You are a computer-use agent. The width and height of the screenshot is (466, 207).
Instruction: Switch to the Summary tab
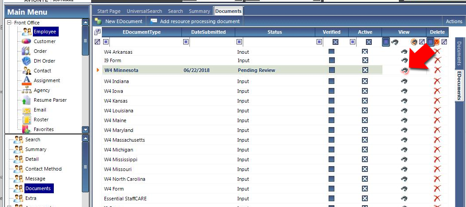[199, 11]
